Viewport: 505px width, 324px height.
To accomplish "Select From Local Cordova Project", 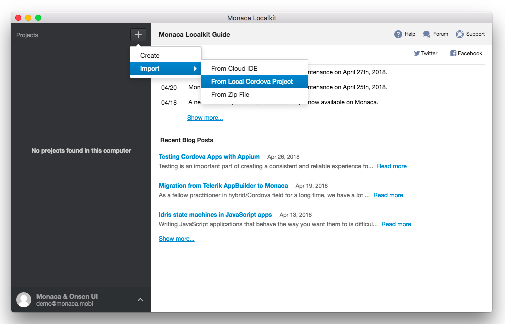I will (252, 81).
